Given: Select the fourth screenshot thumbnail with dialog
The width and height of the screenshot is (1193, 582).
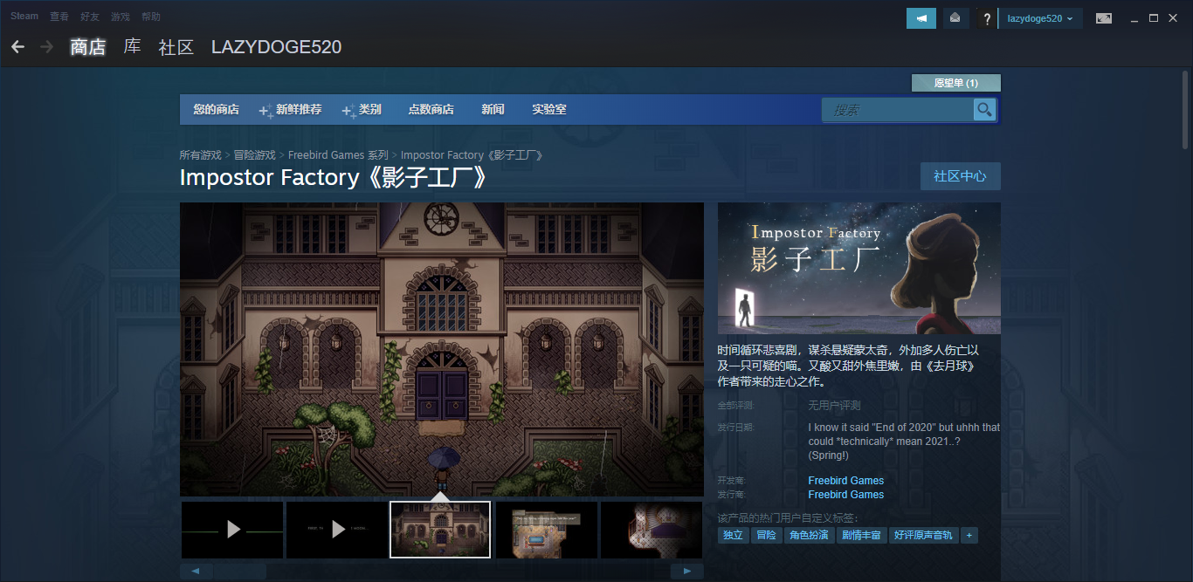Looking at the screenshot, I should pyautogui.click(x=546, y=530).
